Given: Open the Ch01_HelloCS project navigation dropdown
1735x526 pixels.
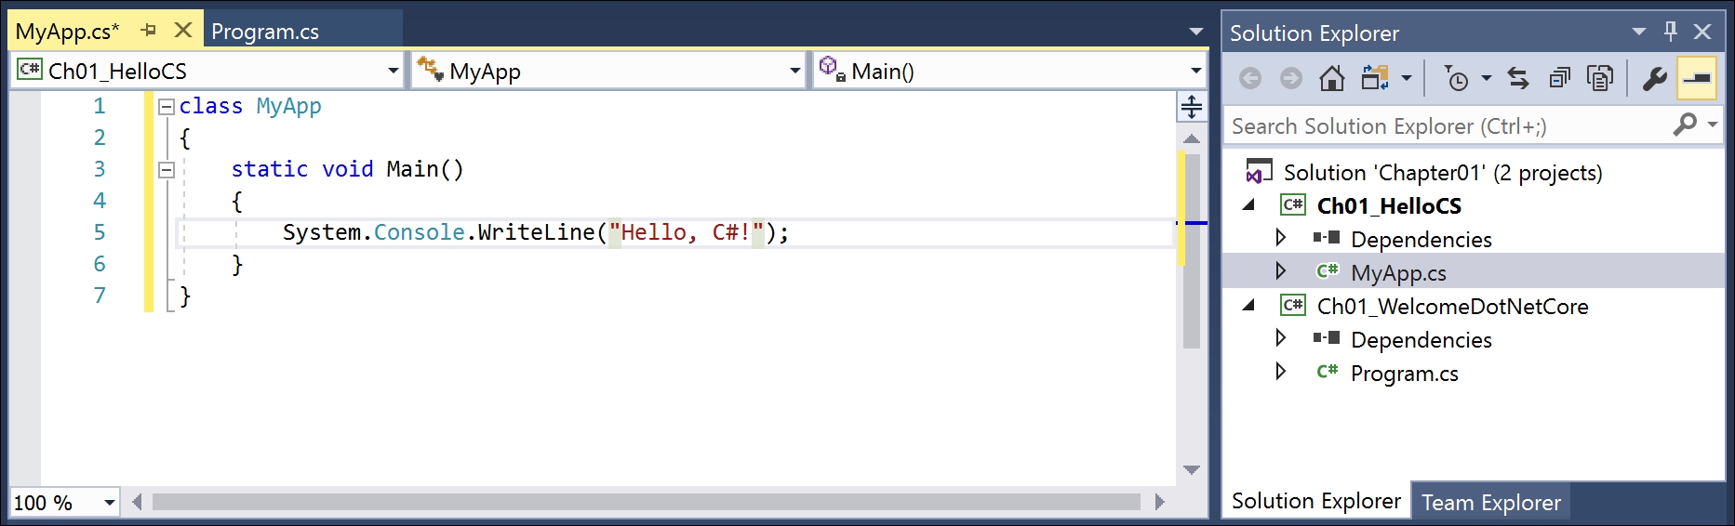Looking at the screenshot, I should pos(394,71).
